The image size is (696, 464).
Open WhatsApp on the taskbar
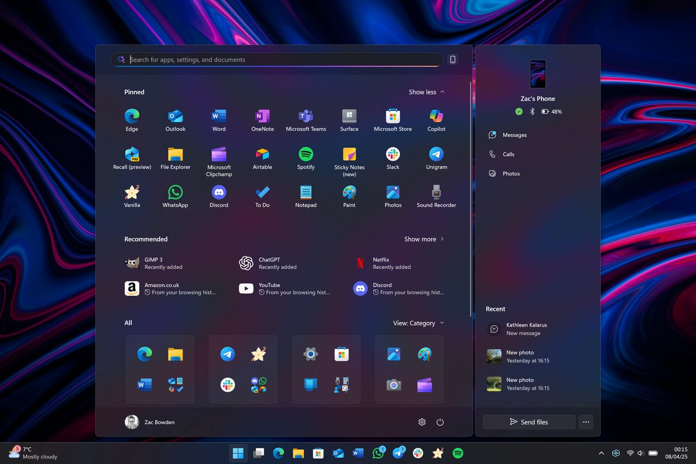pos(379,453)
